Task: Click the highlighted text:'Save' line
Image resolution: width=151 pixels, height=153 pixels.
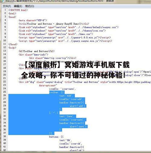Action: click(x=67, y=116)
